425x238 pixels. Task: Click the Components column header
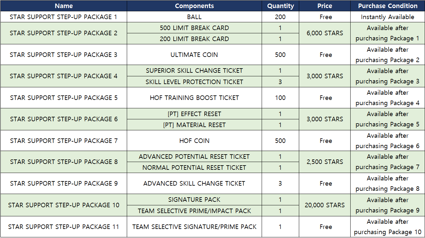[194, 6]
